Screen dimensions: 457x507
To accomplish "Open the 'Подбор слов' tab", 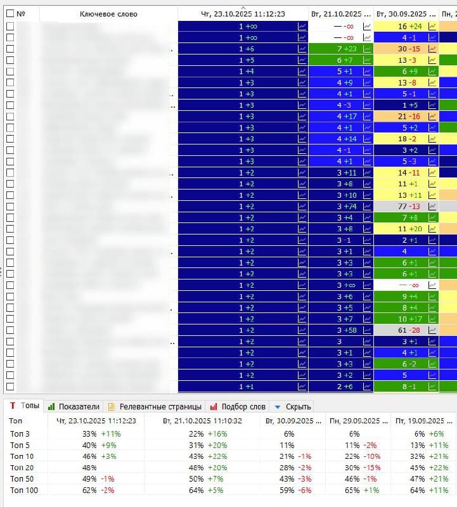I will (x=238, y=406).
